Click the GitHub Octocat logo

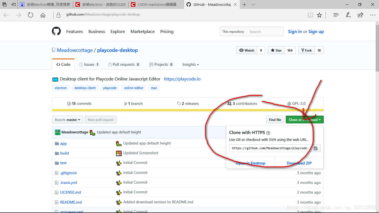pyautogui.click(x=56, y=31)
